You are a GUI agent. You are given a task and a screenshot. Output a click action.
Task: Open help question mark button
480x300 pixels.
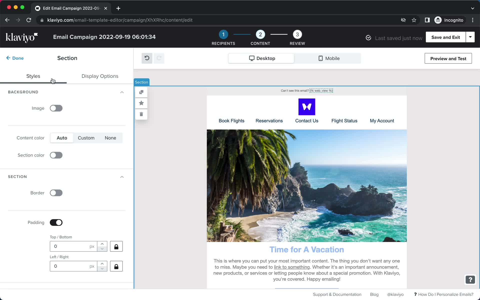pyautogui.click(x=470, y=279)
